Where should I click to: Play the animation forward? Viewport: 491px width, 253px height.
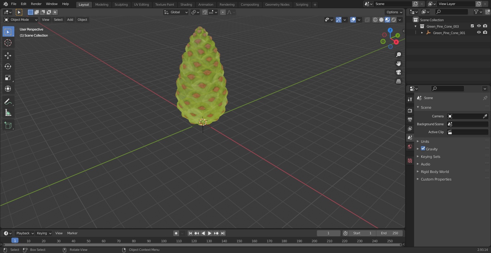210,233
